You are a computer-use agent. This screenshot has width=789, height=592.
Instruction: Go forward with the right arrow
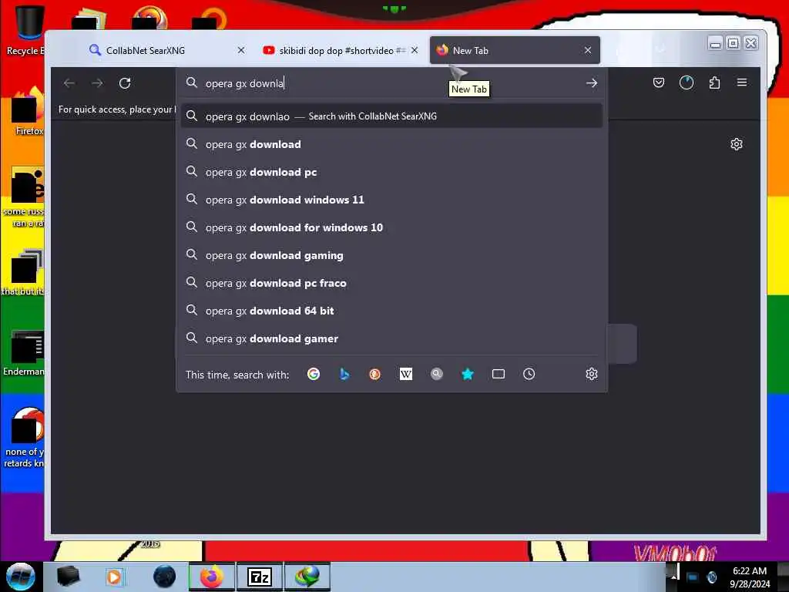pos(97,83)
